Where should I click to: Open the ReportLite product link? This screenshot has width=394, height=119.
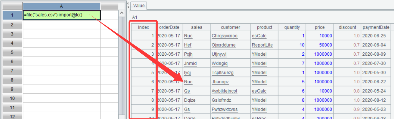tap(262, 45)
